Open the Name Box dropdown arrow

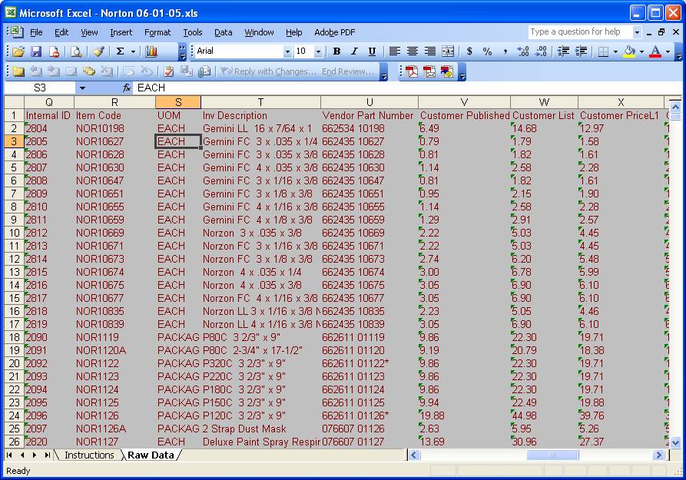pyautogui.click(x=82, y=88)
